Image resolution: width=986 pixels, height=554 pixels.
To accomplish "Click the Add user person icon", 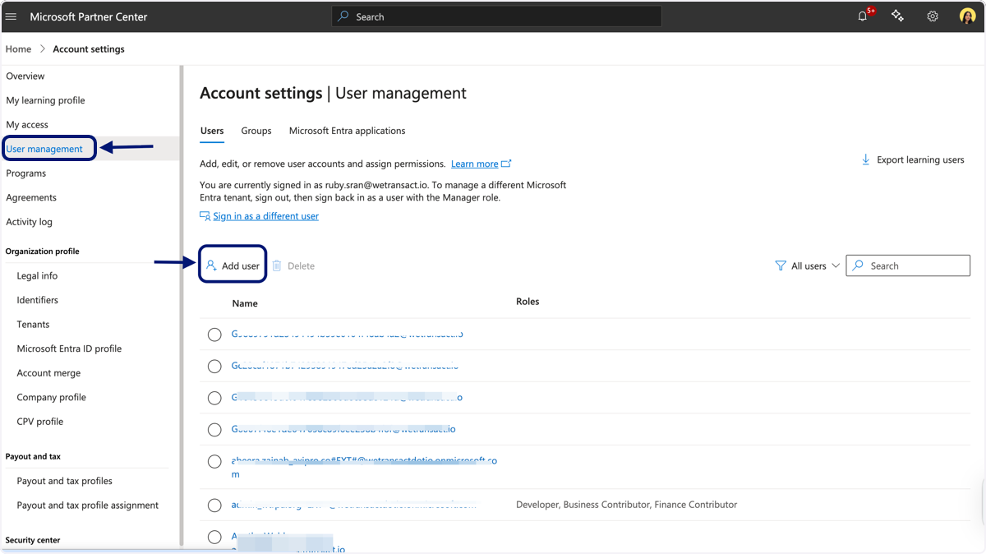I will click(211, 265).
